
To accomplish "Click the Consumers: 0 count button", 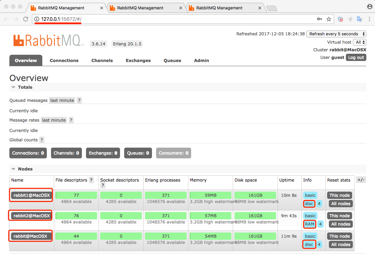I will 174,153.
